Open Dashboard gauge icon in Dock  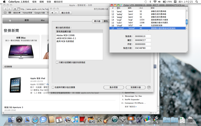coord(19,119)
